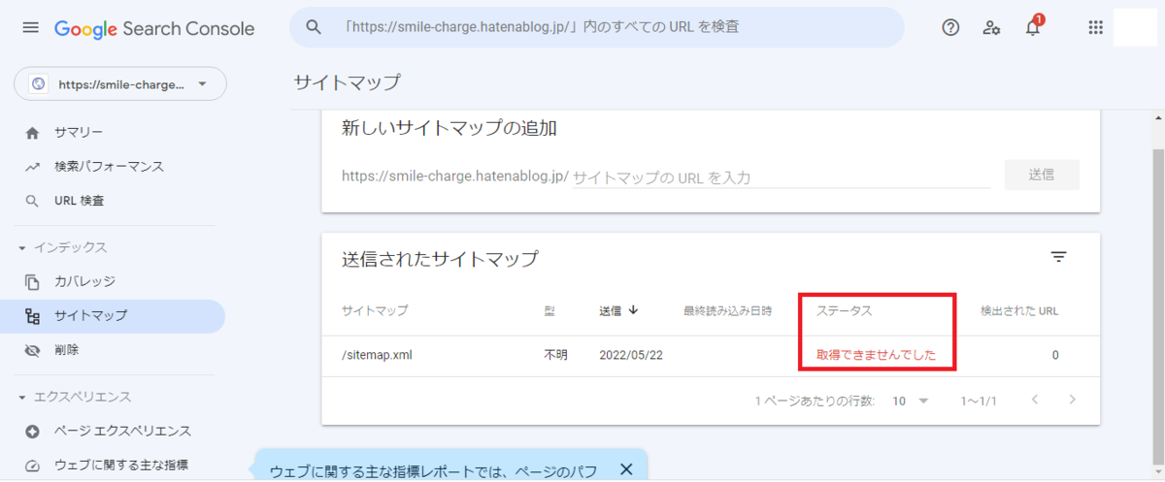Click the URL 検査 magnifier icon

[x=33, y=201]
